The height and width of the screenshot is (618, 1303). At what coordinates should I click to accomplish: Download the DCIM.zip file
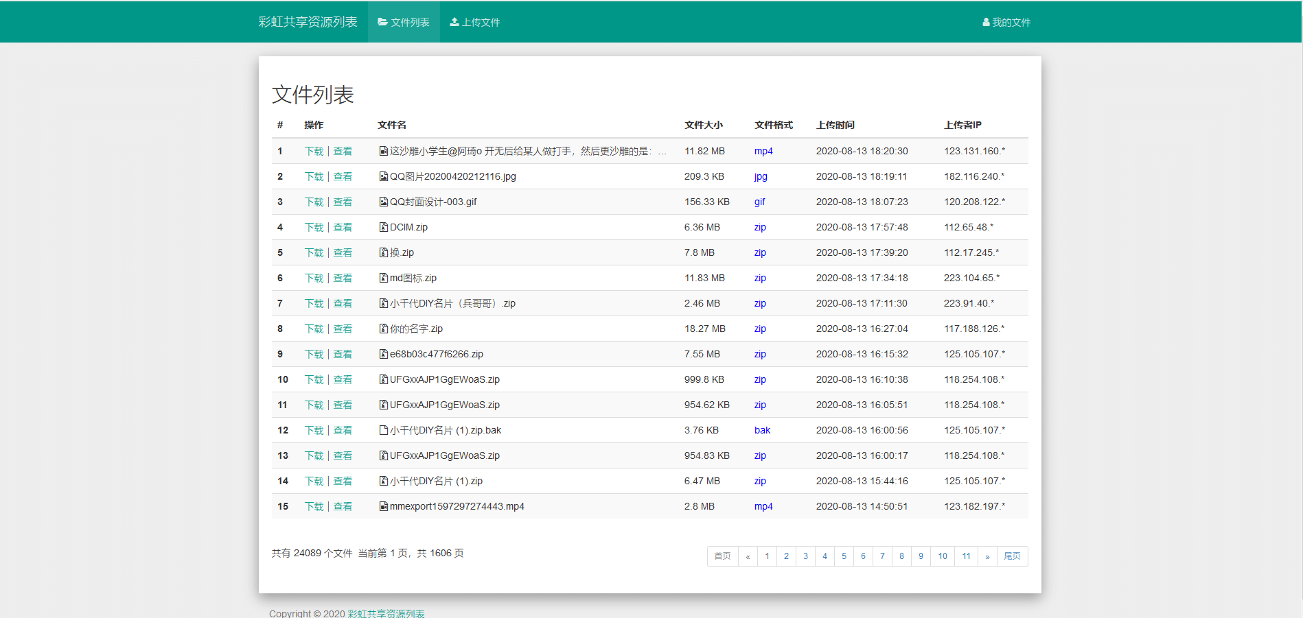click(x=314, y=227)
